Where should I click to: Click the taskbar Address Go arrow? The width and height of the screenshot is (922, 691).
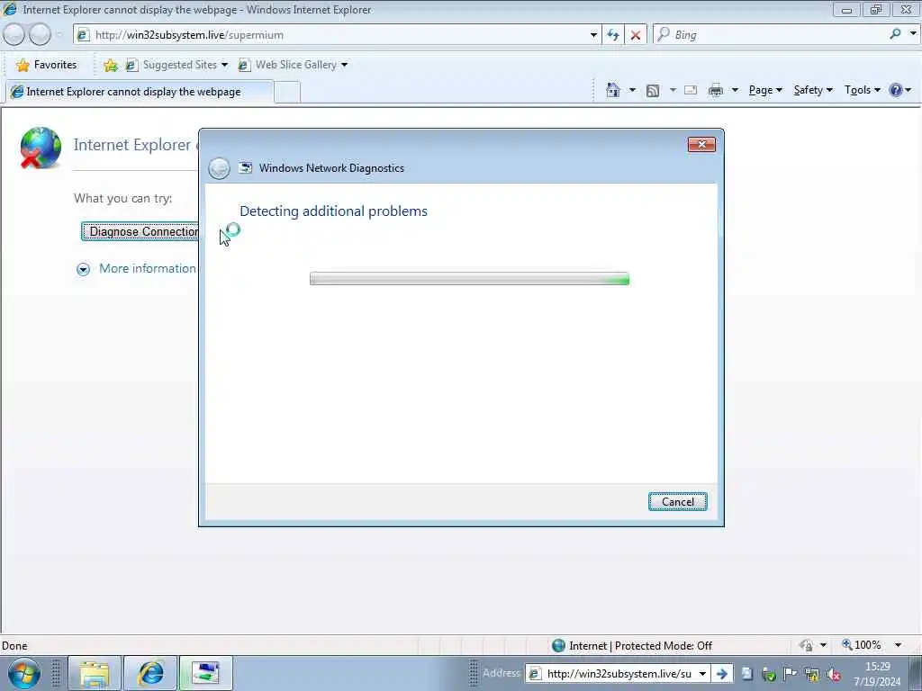[x=722, y=674]
